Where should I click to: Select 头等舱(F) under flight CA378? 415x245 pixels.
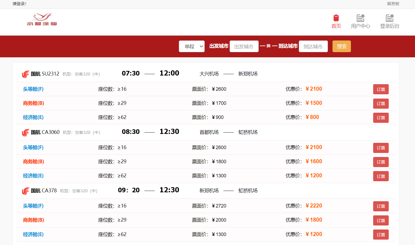pos(33,206)
